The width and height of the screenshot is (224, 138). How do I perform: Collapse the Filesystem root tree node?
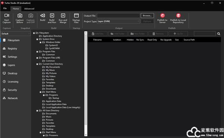pos(34,33)
